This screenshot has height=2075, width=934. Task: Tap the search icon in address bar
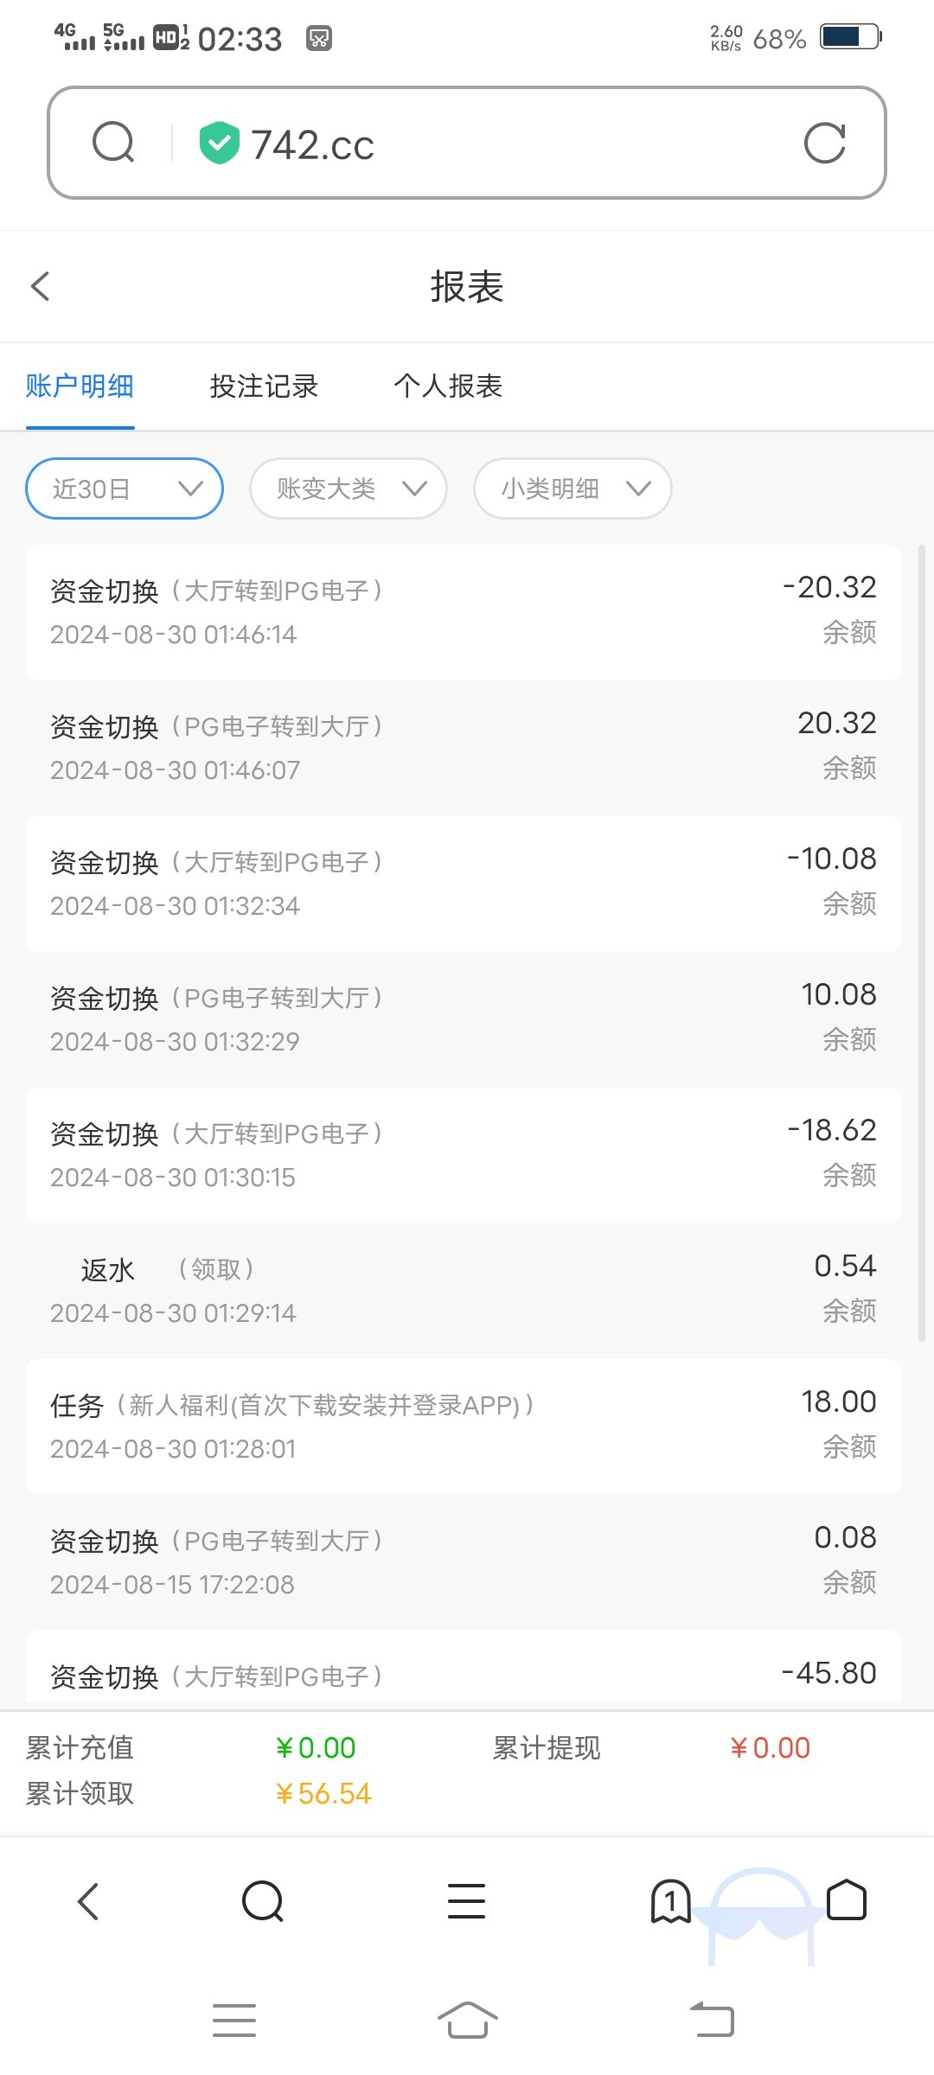[x=113, y=143]
